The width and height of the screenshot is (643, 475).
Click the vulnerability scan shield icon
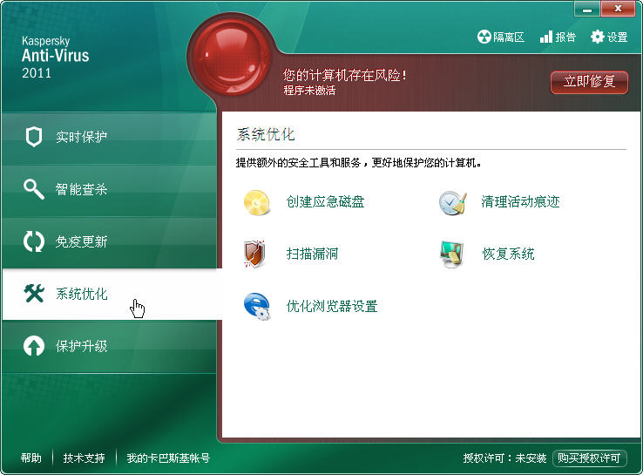pyautogui.click(x=254, y=254)
